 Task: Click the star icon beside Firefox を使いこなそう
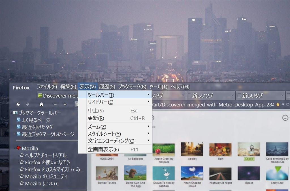(22, 162)
